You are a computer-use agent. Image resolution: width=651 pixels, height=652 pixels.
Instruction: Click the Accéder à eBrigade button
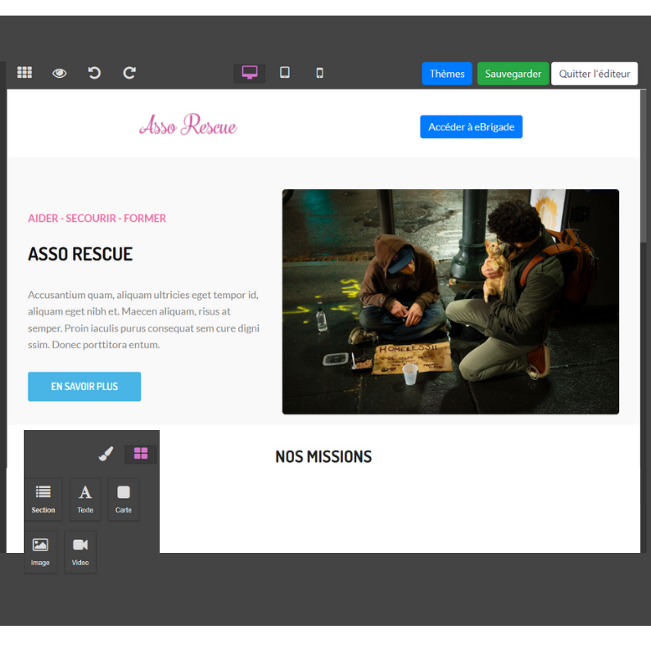click(x=471, y=127)
